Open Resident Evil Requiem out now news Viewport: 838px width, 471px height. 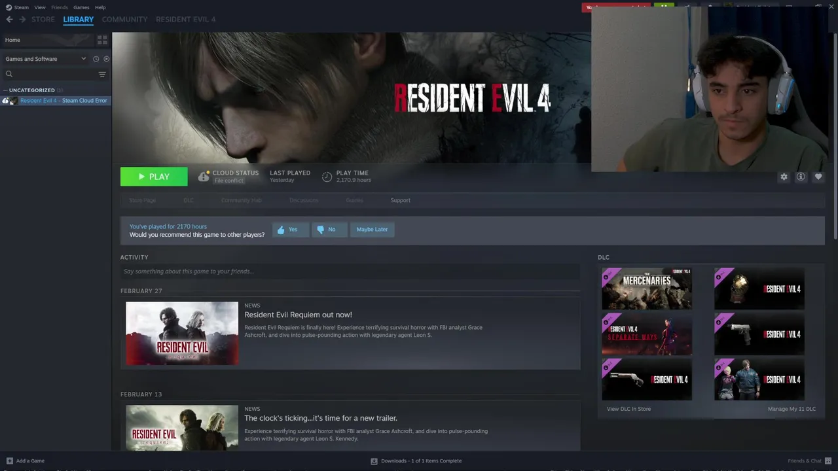coord(298,315)
